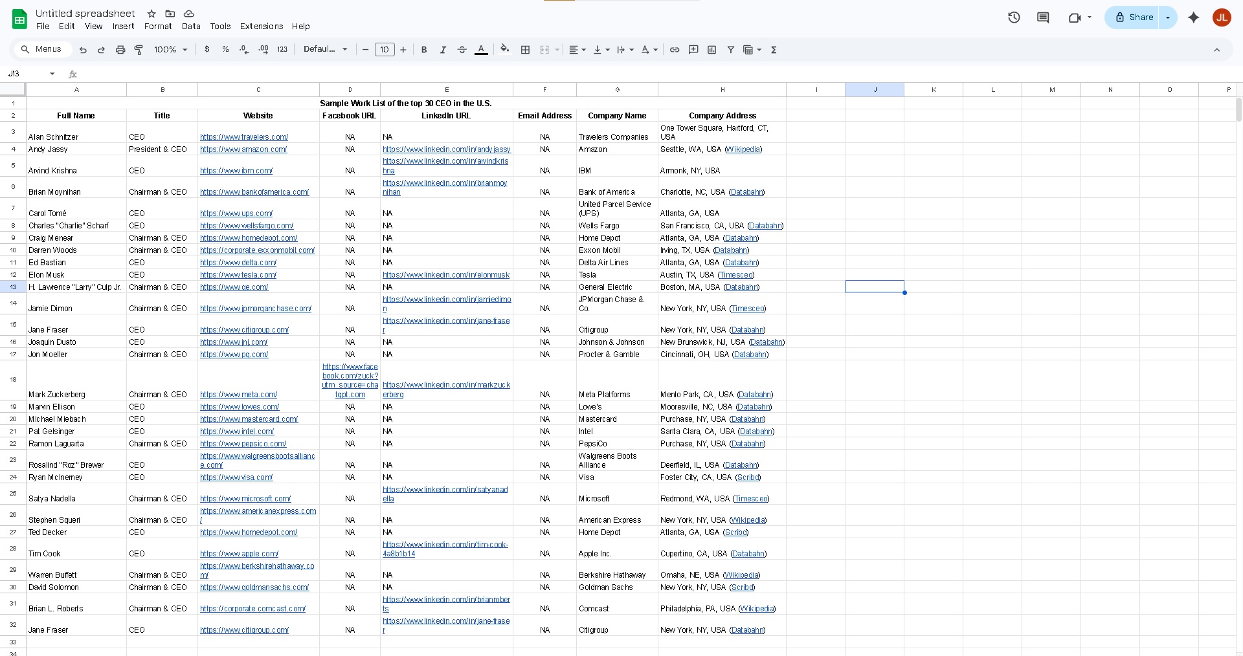The height and width of the screenshot is (656, 1243).
Task: Select column J header
Action: click(x=875, y=90)
